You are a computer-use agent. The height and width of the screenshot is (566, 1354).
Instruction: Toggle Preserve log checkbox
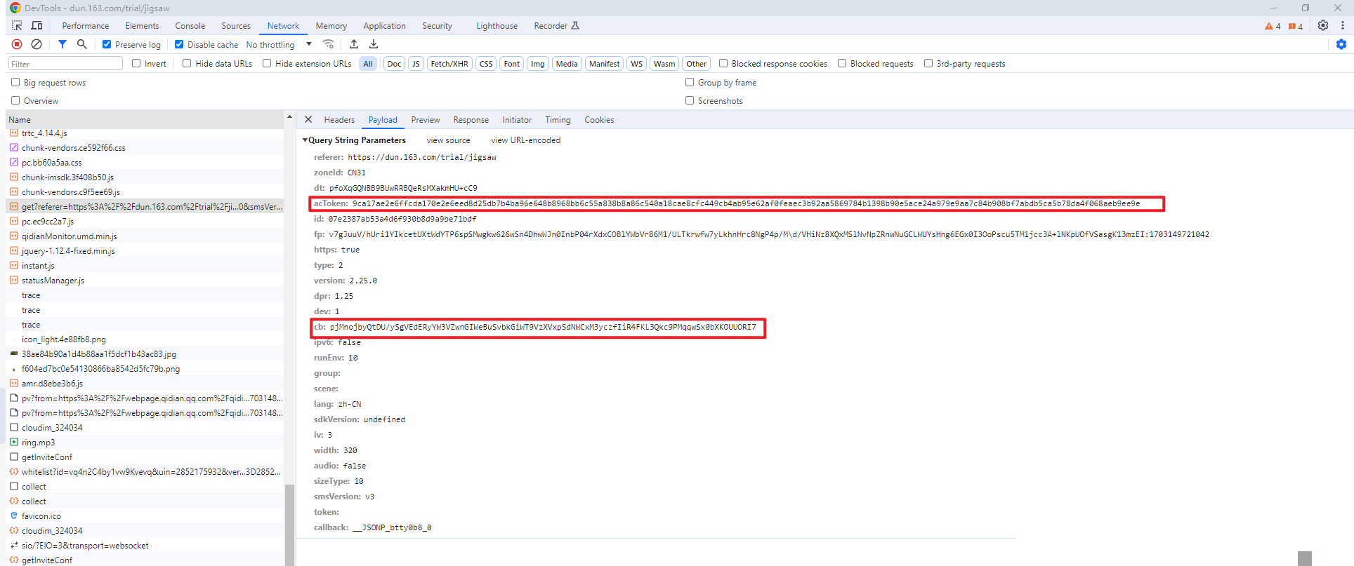click(107, 44)
